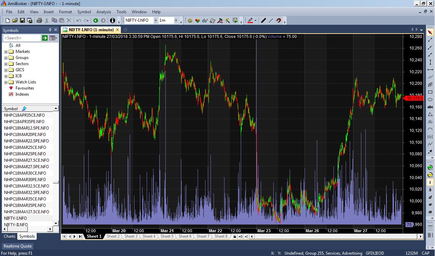This screenshot has height=256, width=435.
Task: Expand the Sectors tree node
Action: click(6, 64)
